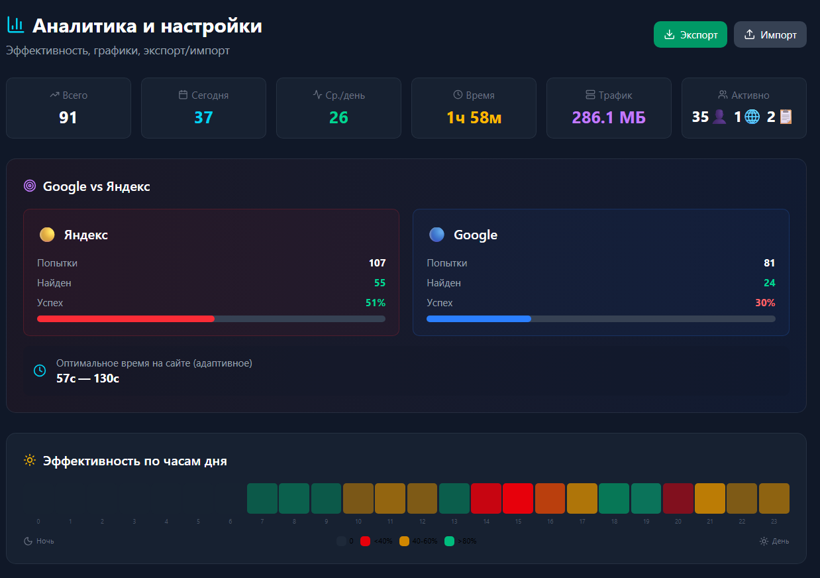Click the Яндекс Попытки value 107
820x578 pixels.
tap(378, 263)
